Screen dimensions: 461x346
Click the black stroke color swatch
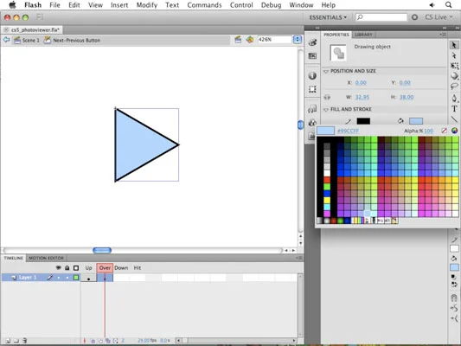click(x=363, y=121)
